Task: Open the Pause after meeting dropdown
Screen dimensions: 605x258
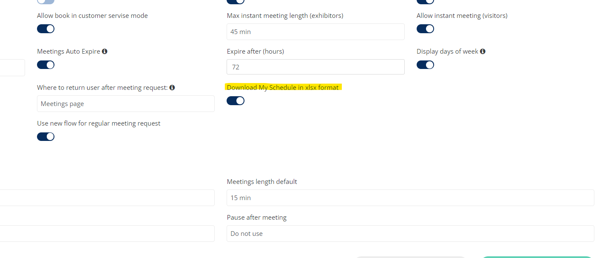Action: (410, 234)
